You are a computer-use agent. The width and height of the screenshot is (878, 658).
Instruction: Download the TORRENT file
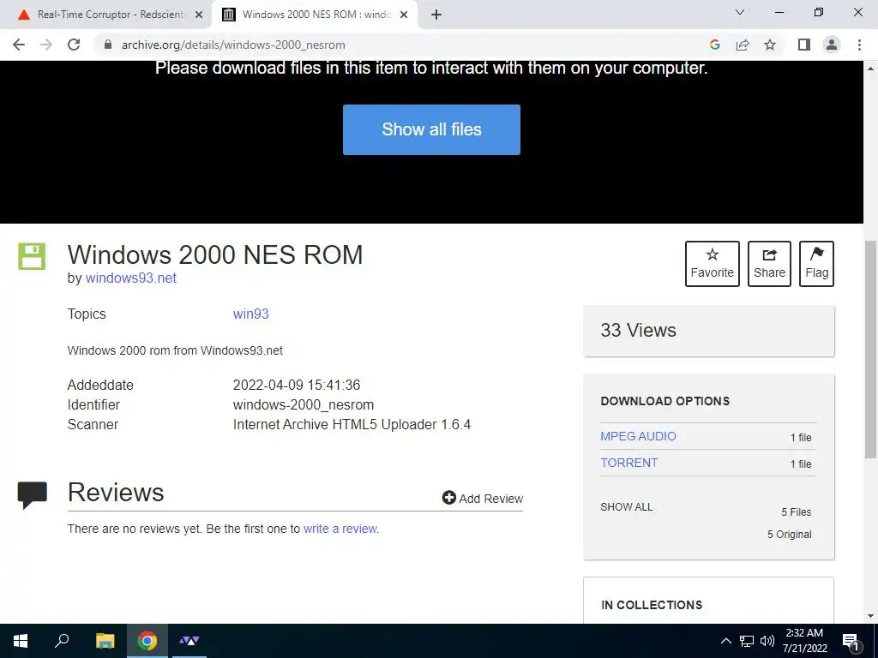[628, 463]
